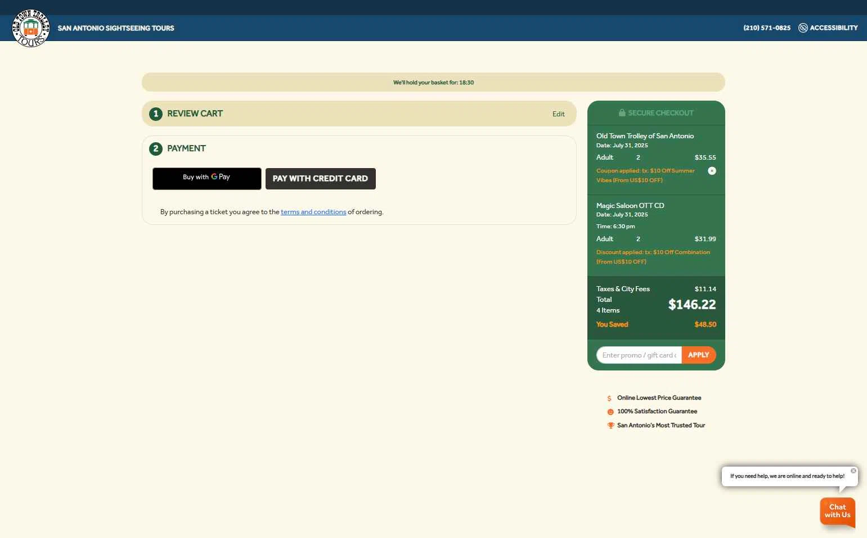Screen dimensions: 867x538
Task: Click the 'REVIEW CART' heading
Action: point(195,114)
